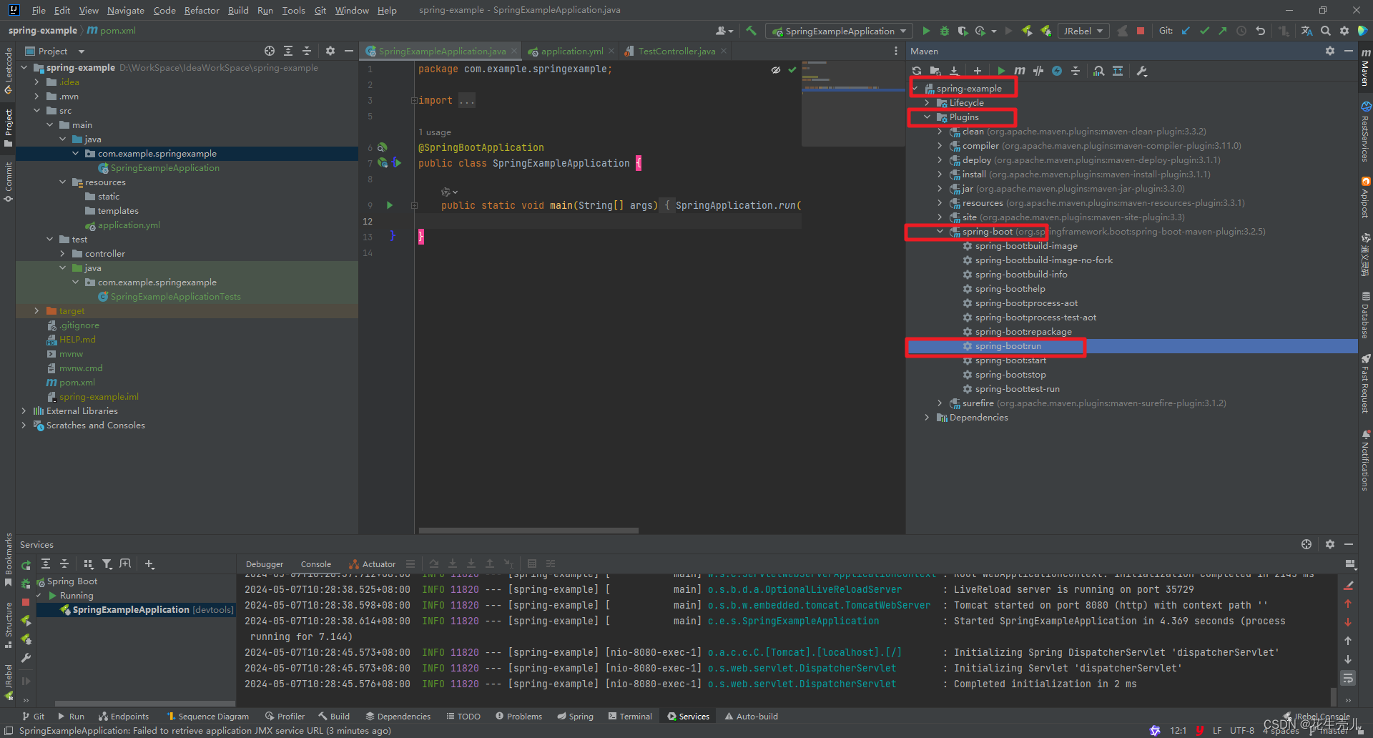Open TODO tool window button
The image size is (1373, 738).
tap(463, 716)
